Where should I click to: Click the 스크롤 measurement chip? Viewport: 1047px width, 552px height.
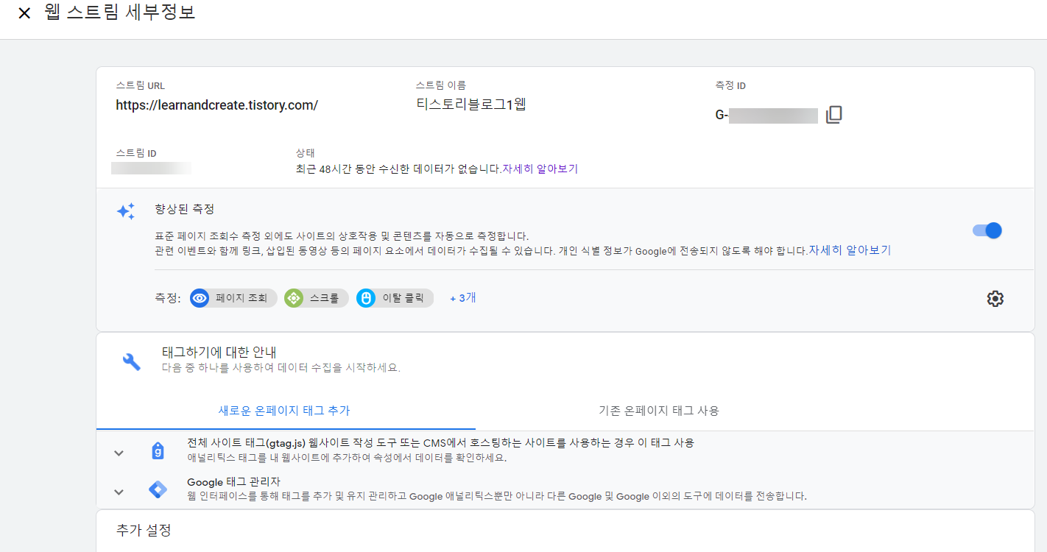point(316,298)
